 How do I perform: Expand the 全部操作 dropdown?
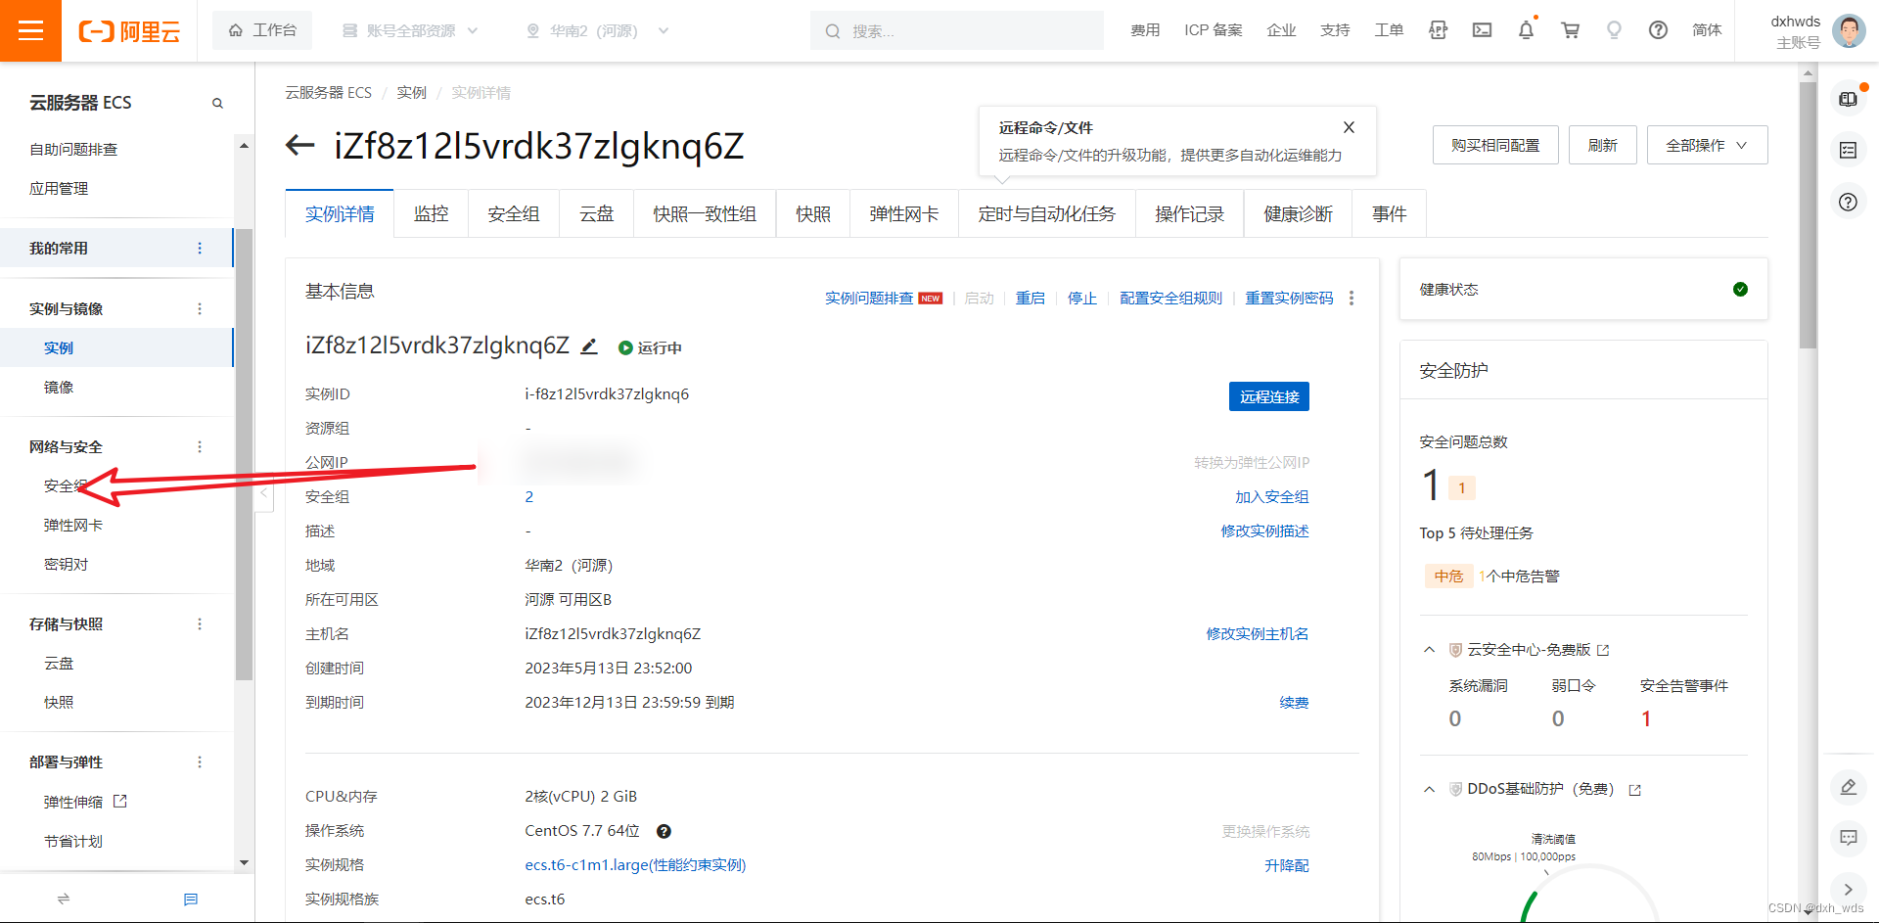[x=1707, y=145]
